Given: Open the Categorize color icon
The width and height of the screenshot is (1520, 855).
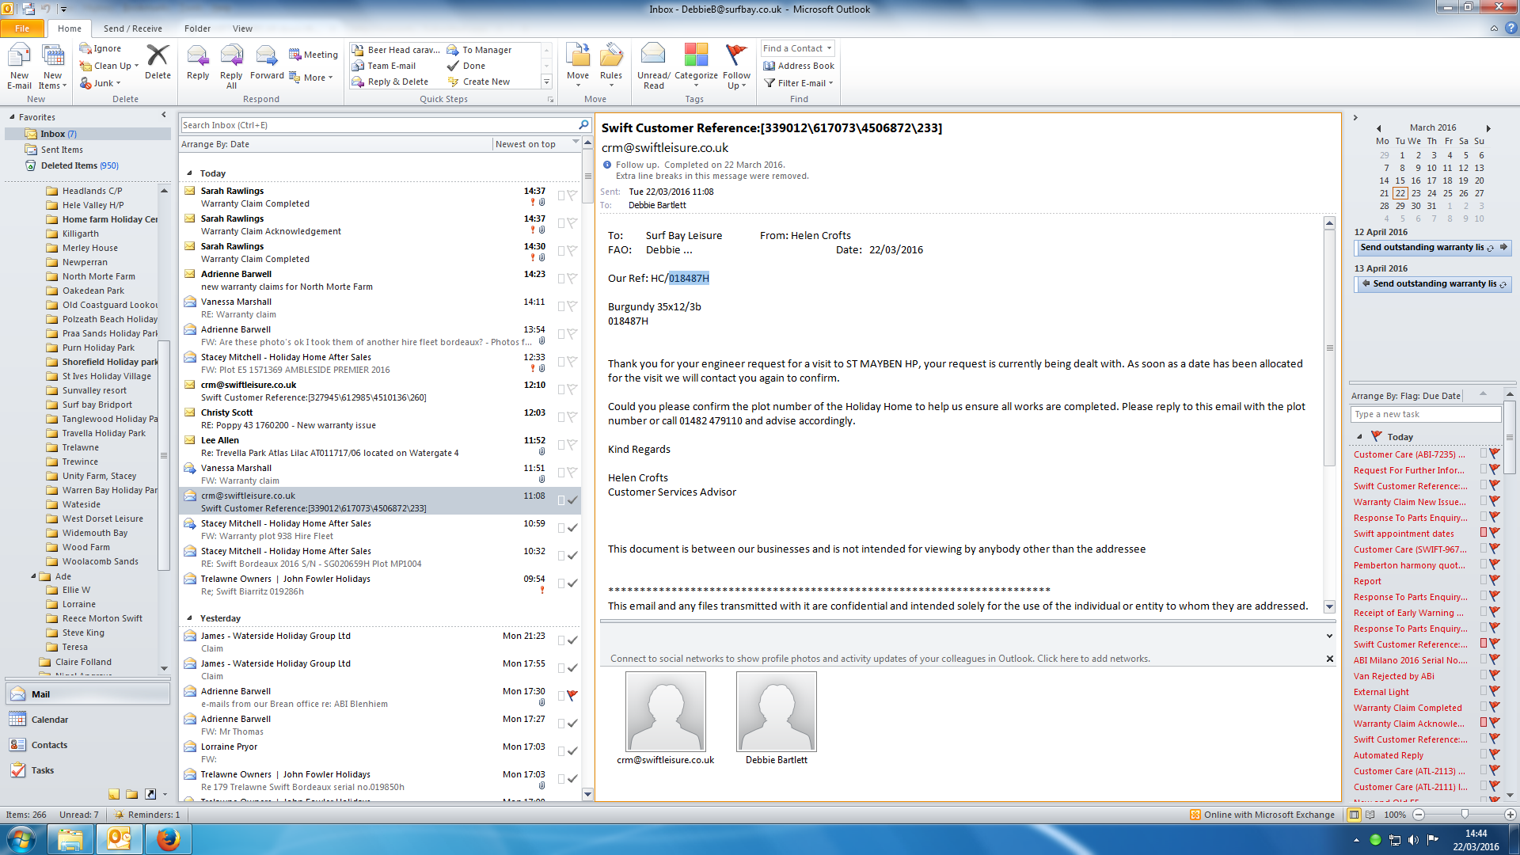Looking at the screenshot, I should (696, 55).
